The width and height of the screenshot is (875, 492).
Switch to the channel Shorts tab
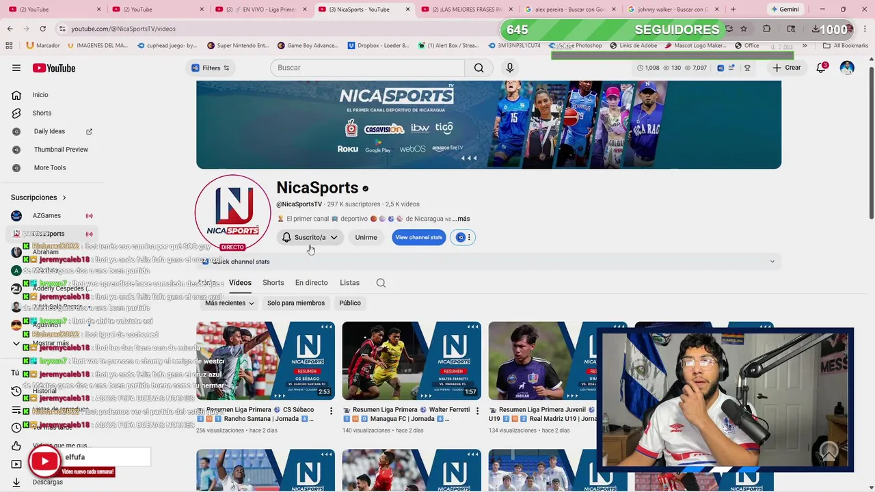273,282
